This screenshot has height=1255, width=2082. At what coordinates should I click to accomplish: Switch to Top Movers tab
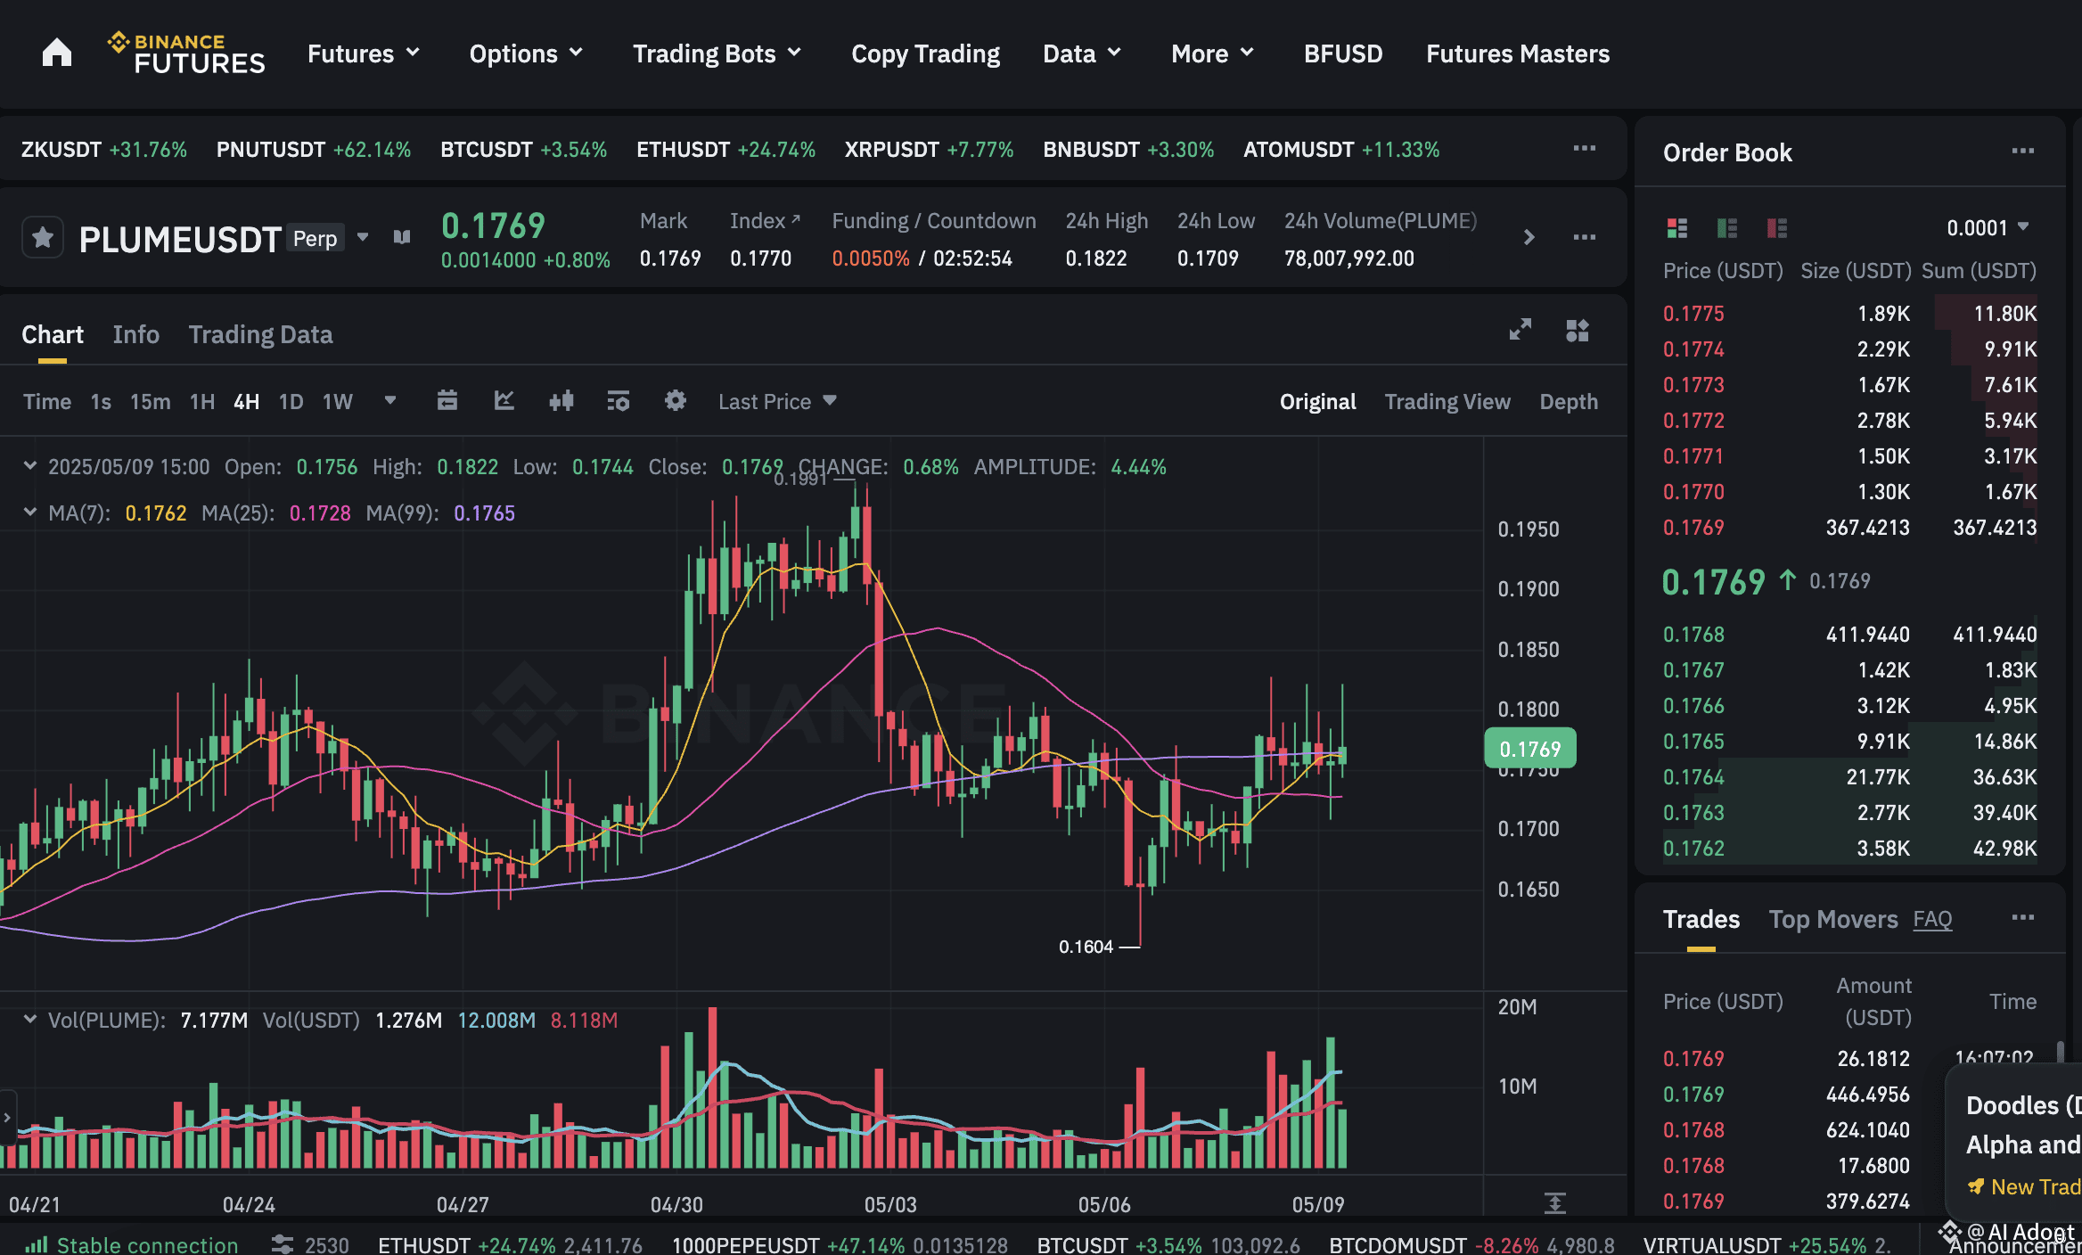1833,919
